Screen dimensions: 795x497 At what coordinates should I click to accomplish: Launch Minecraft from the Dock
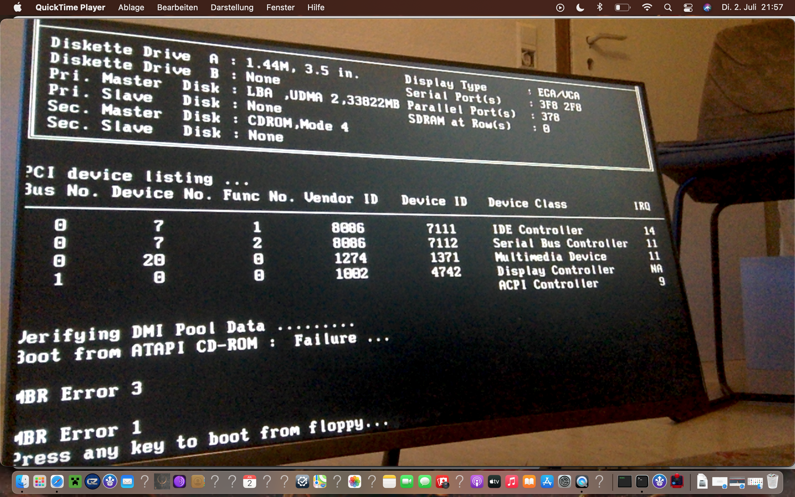[75, 482]
